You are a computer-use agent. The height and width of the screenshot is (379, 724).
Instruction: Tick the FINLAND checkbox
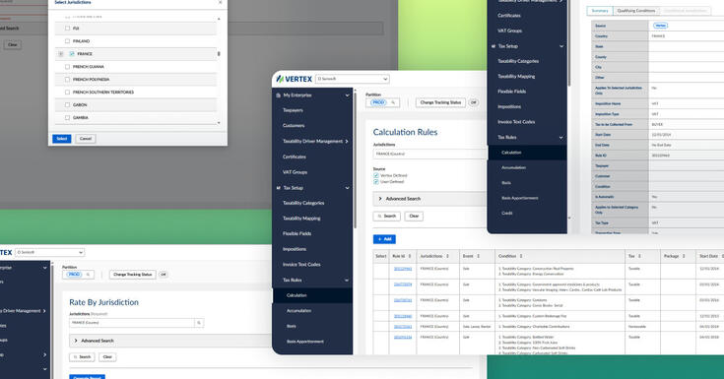pos(67,41)
